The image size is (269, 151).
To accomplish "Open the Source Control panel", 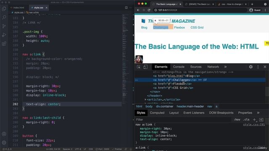I will (4, 26).
